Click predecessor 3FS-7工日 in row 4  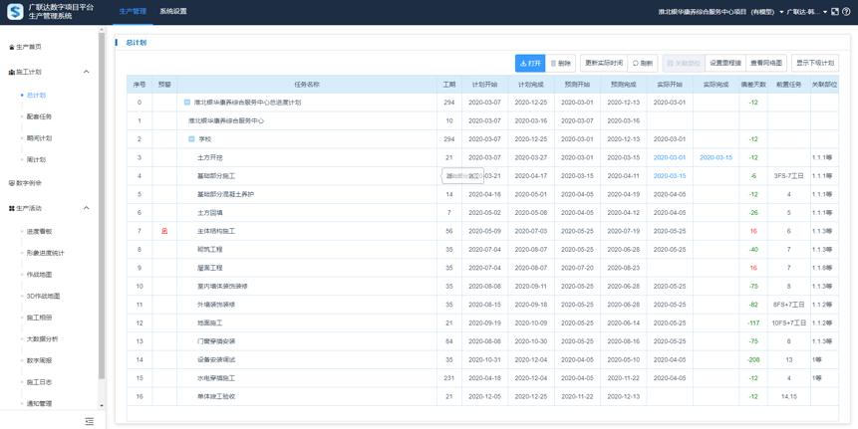pyautogui.click(x=788, y=176)
